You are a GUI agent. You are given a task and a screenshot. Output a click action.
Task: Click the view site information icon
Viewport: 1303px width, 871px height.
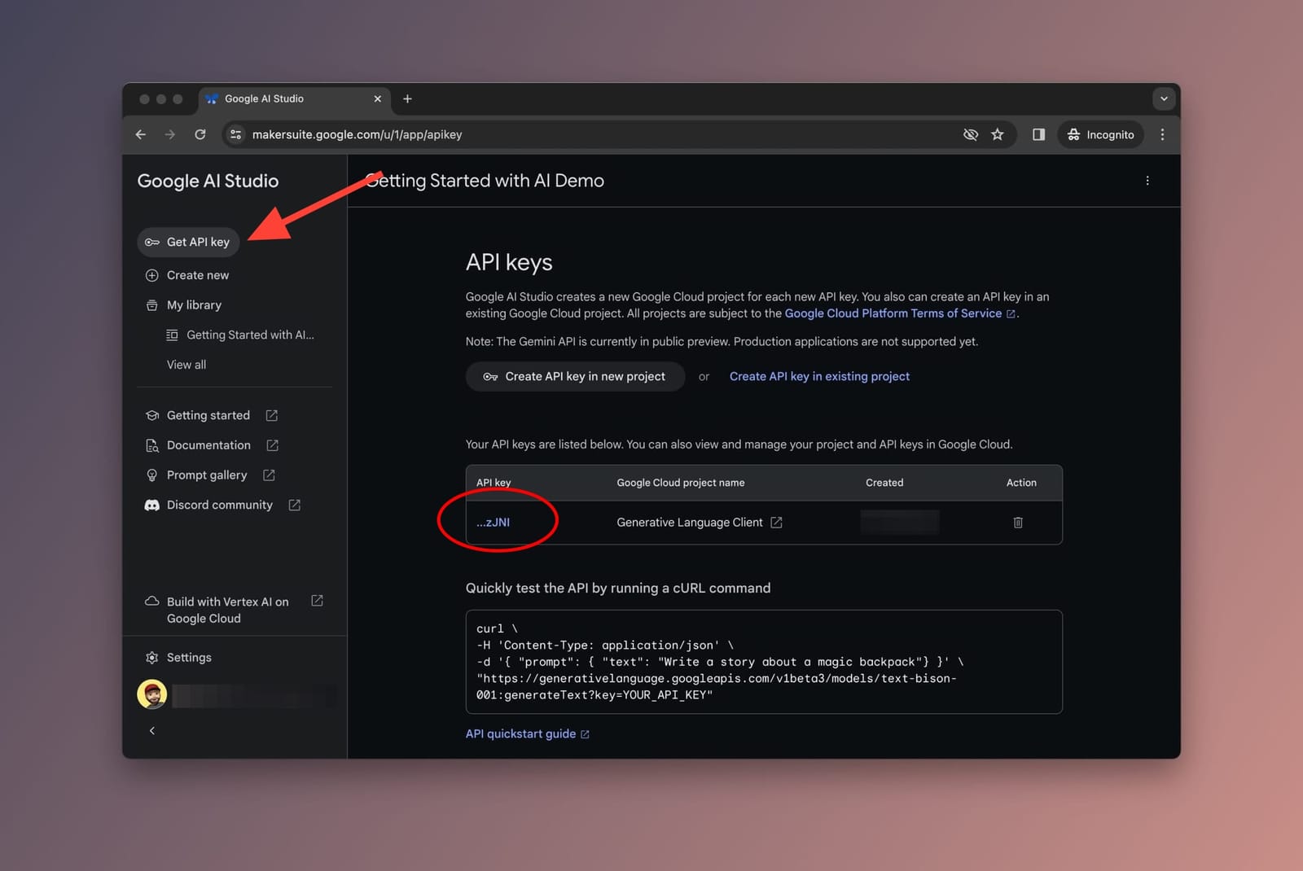(x=236, y=134)
